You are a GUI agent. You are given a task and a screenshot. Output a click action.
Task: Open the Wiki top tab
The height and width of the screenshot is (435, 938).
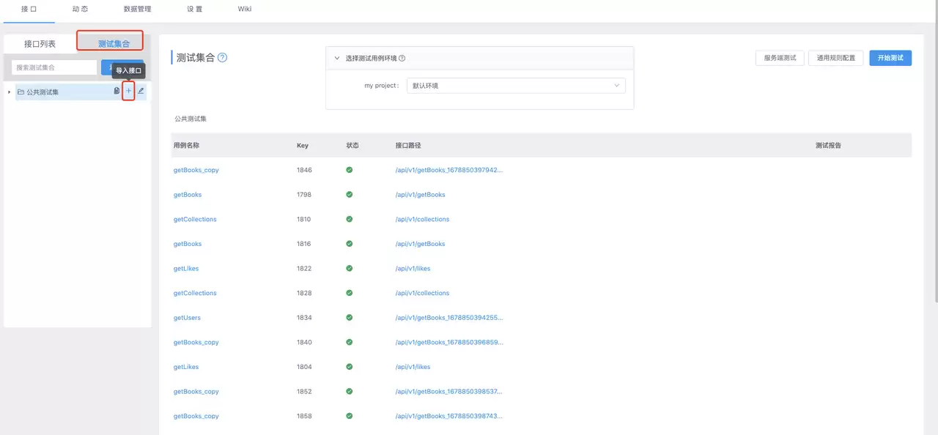[245, 9]
